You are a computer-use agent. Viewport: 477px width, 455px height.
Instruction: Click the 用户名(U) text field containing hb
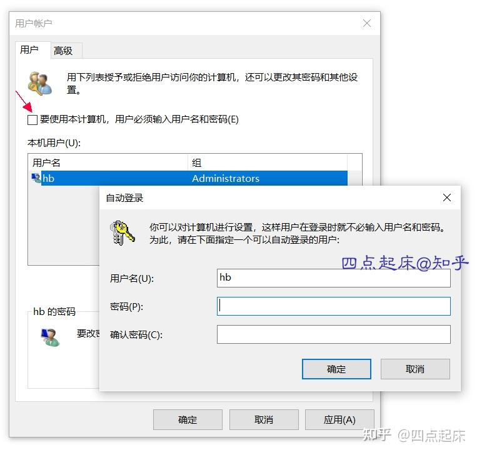click(x=333, y=277)
